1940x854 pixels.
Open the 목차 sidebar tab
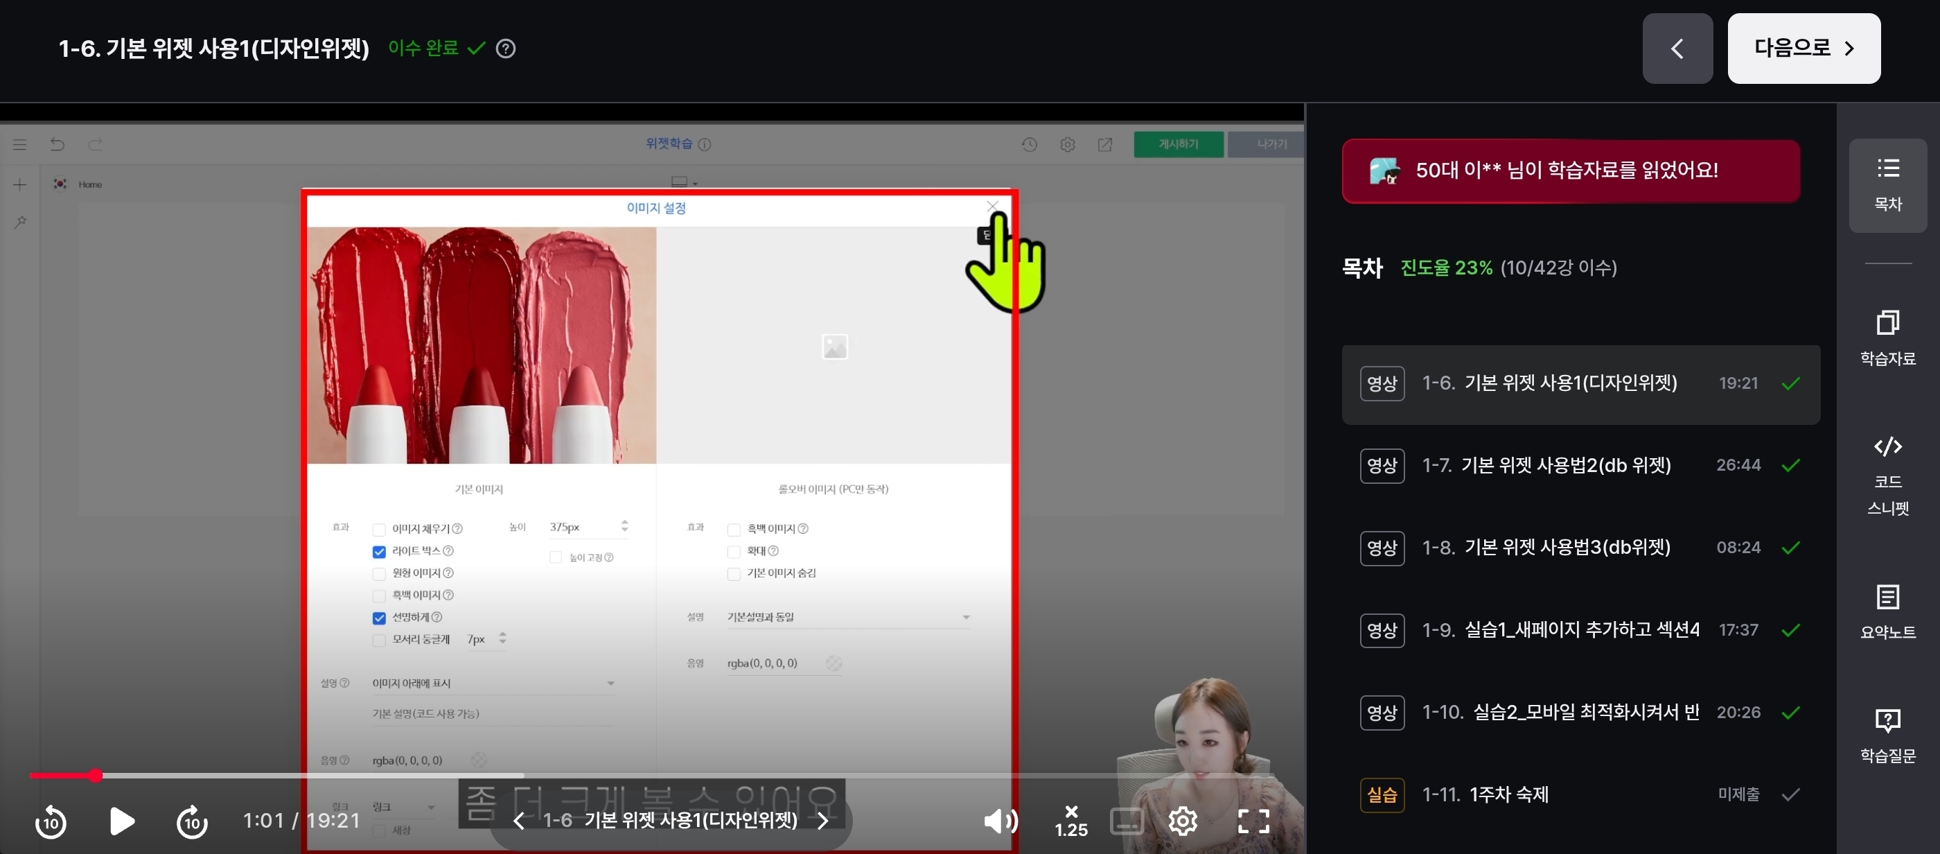pos(1887,185)
